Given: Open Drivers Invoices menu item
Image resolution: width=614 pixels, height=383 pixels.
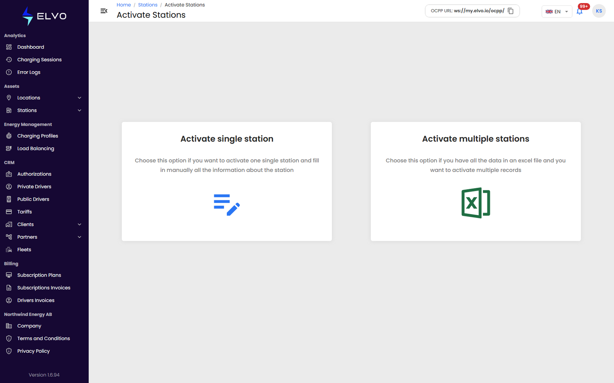Looking at the screenshot, I should (x=44, y=300).
